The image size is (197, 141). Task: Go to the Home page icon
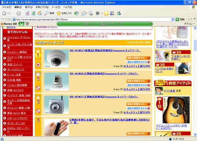[x=40, y=13]
